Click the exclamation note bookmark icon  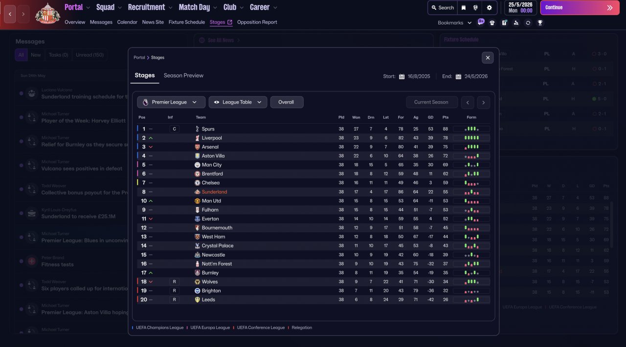(x=504, y=22)
